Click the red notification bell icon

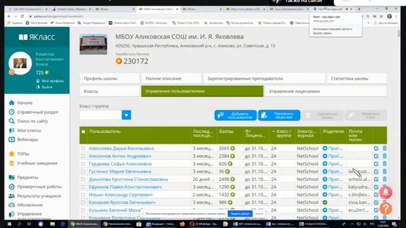point(386,193)
